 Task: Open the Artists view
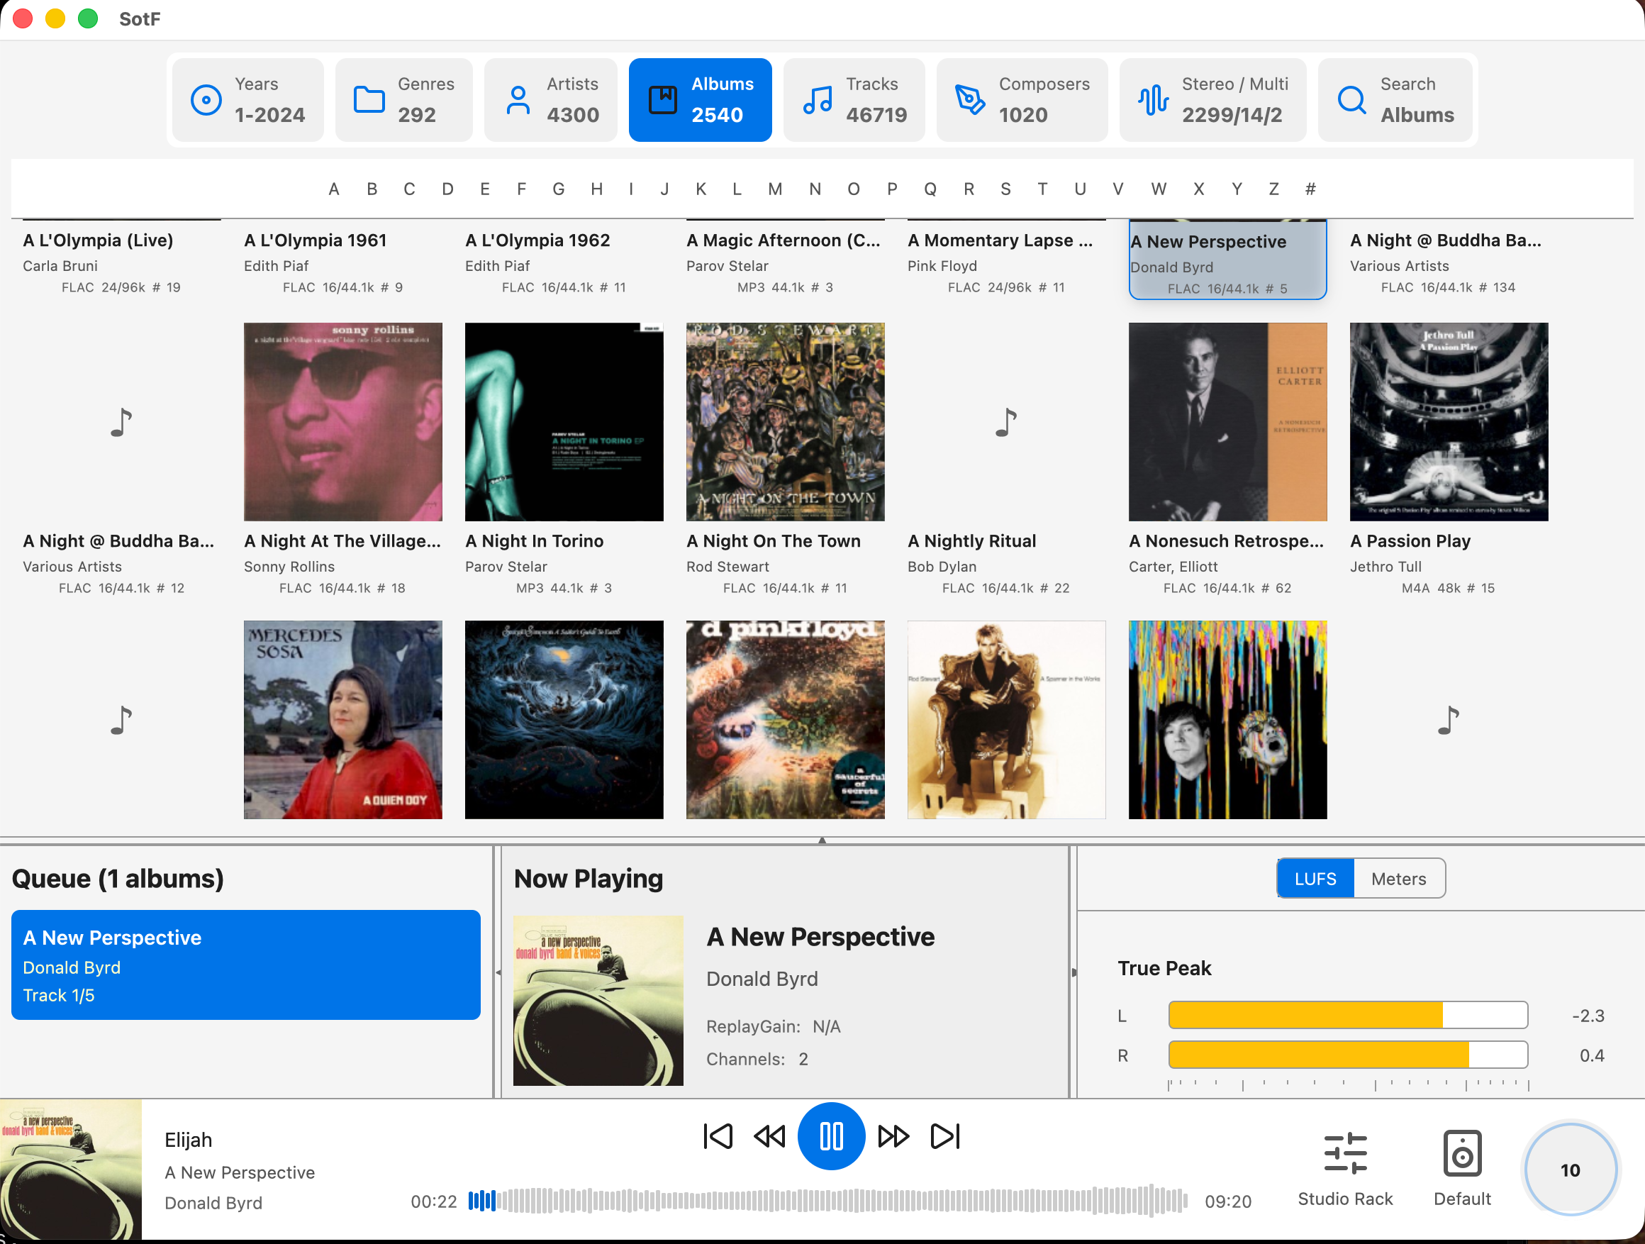point(551,99)
